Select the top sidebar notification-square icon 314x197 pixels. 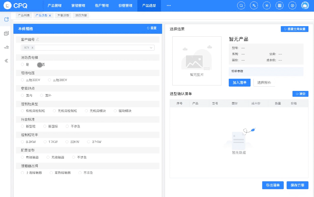point(6,19)
